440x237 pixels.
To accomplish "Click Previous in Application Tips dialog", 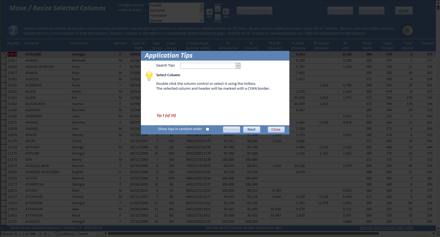I will tap(231, 130).
